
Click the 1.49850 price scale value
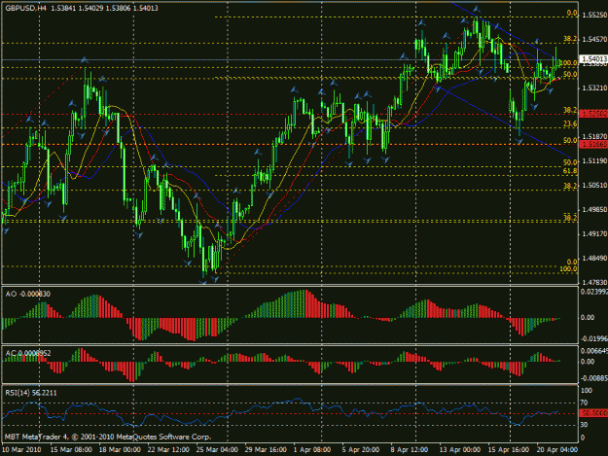[x=594, y=209]
